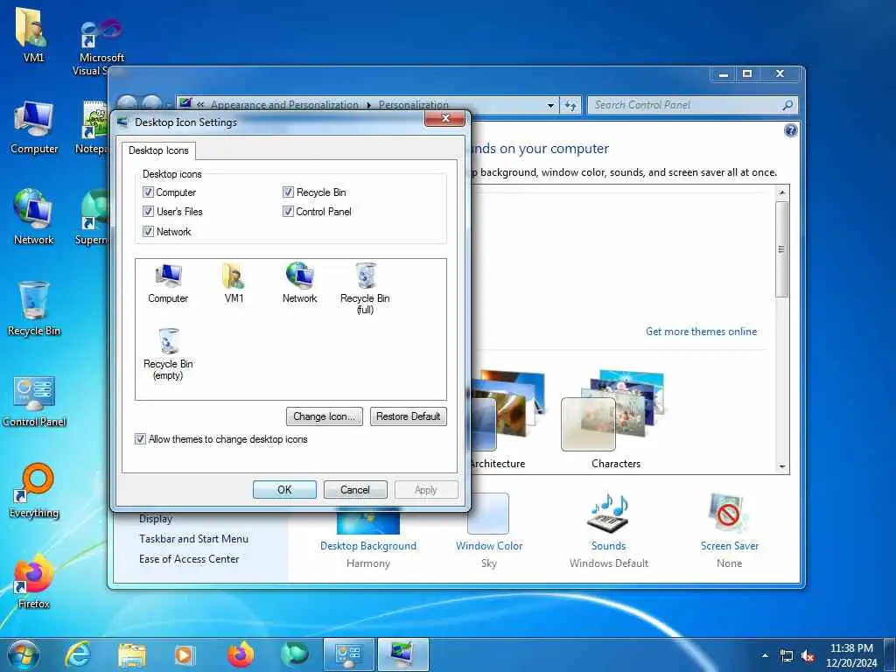Click the taskbar clock and date
This screenshot has width=896, height=672.
(x=850, y=655)
